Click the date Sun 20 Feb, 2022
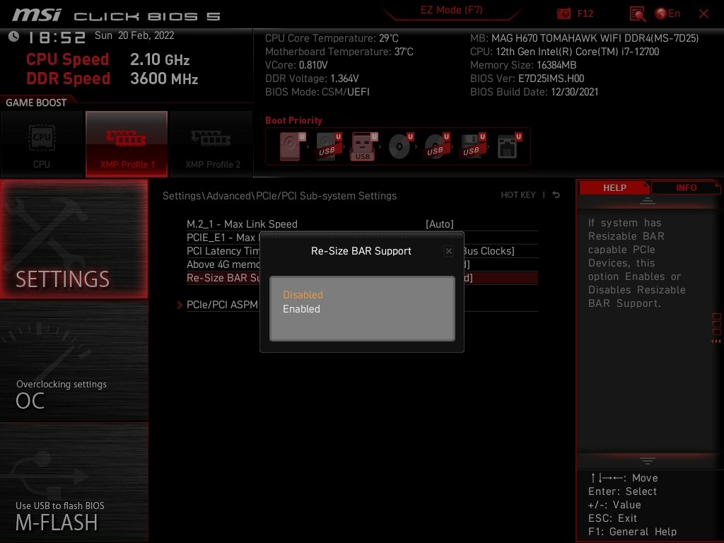Image resolution: width=724 pixels, height=543 pixels. pyautogui.click(x=134, y=35)
